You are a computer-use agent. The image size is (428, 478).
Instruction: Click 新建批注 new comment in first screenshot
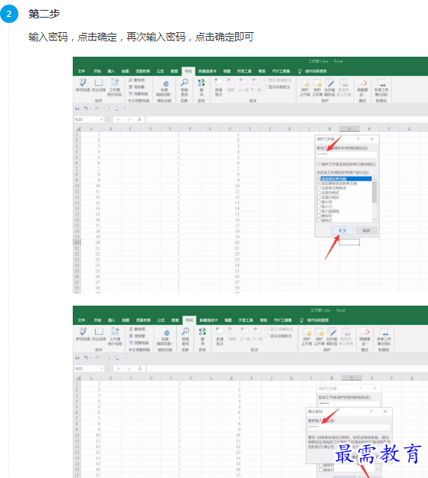coord(219,87)
